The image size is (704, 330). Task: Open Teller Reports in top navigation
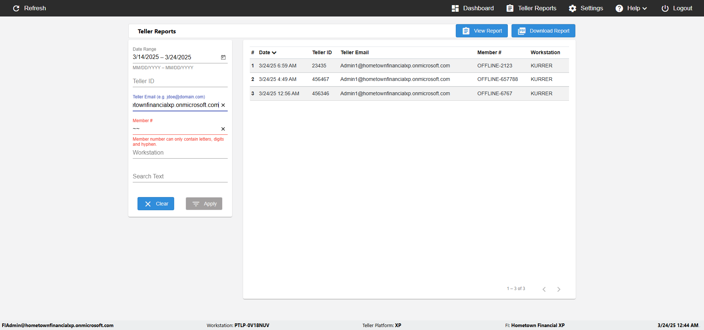[531, 8]
